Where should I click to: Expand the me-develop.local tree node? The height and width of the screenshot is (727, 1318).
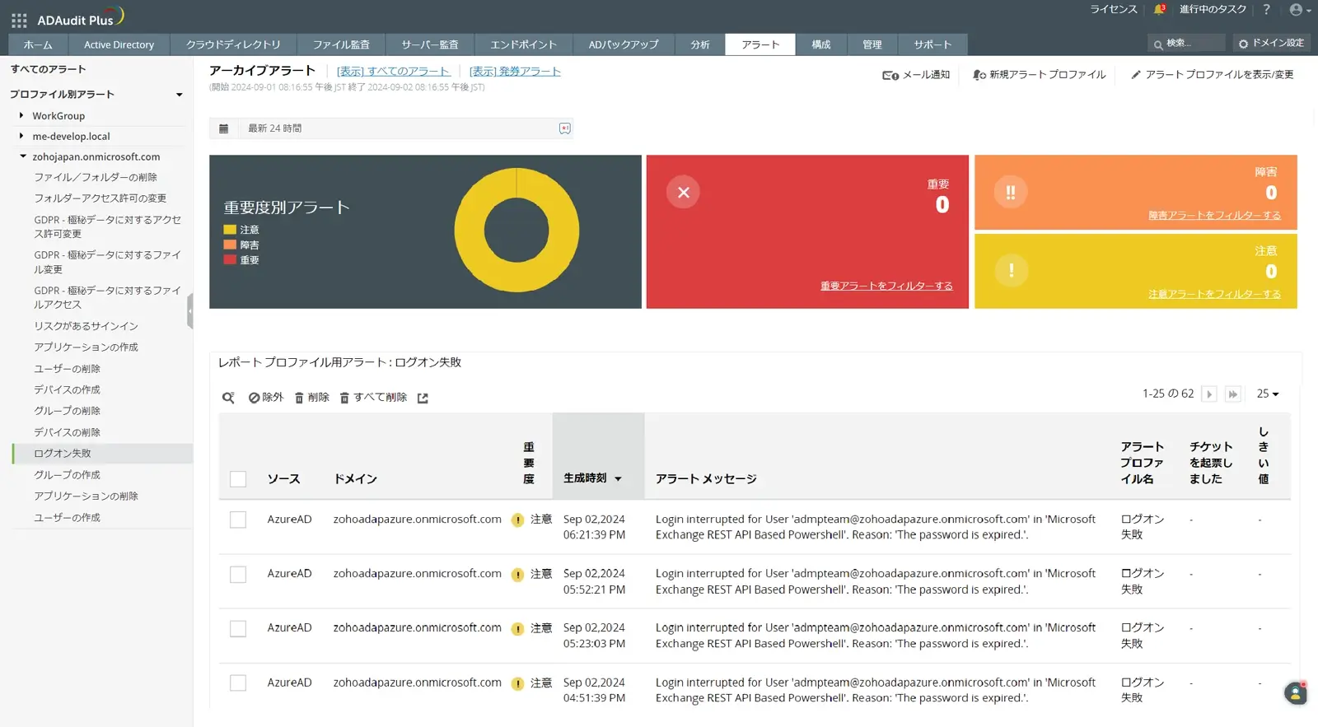pyautogui.click(x=21, y=136)
